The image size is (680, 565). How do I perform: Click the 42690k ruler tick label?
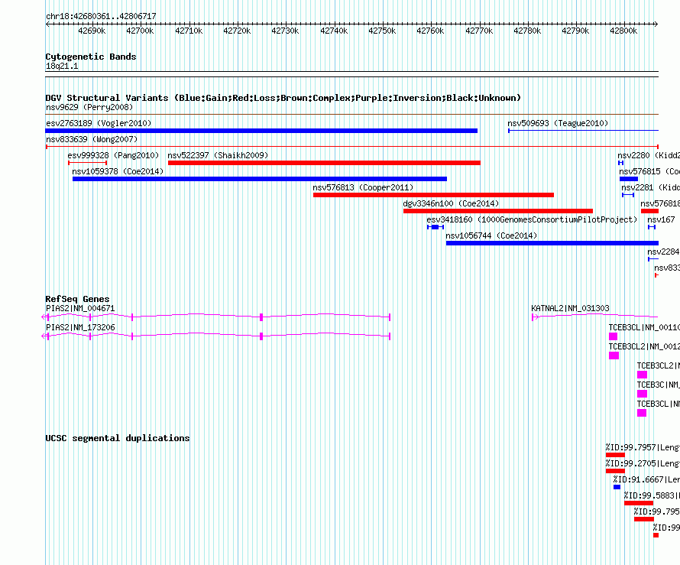tap(92, 31)
